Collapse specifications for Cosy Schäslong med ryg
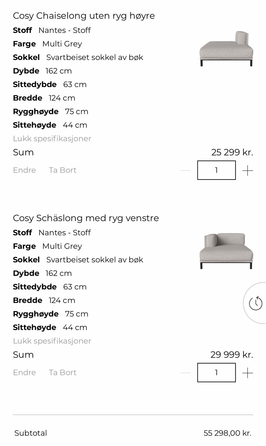This screenshot has height=446, width=266. 52,341
